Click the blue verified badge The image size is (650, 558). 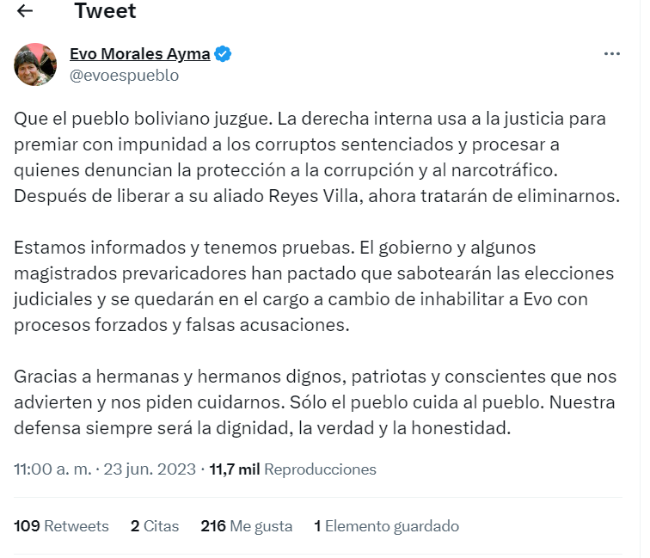click(x=223, y=54)
